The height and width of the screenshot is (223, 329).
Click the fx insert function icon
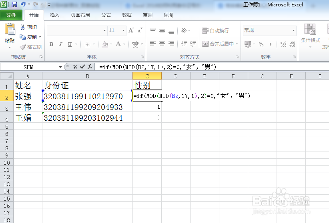pyautogui.click(x=90, y=67)
